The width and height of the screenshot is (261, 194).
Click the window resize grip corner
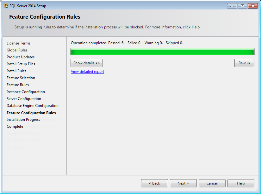coord(257,190)
